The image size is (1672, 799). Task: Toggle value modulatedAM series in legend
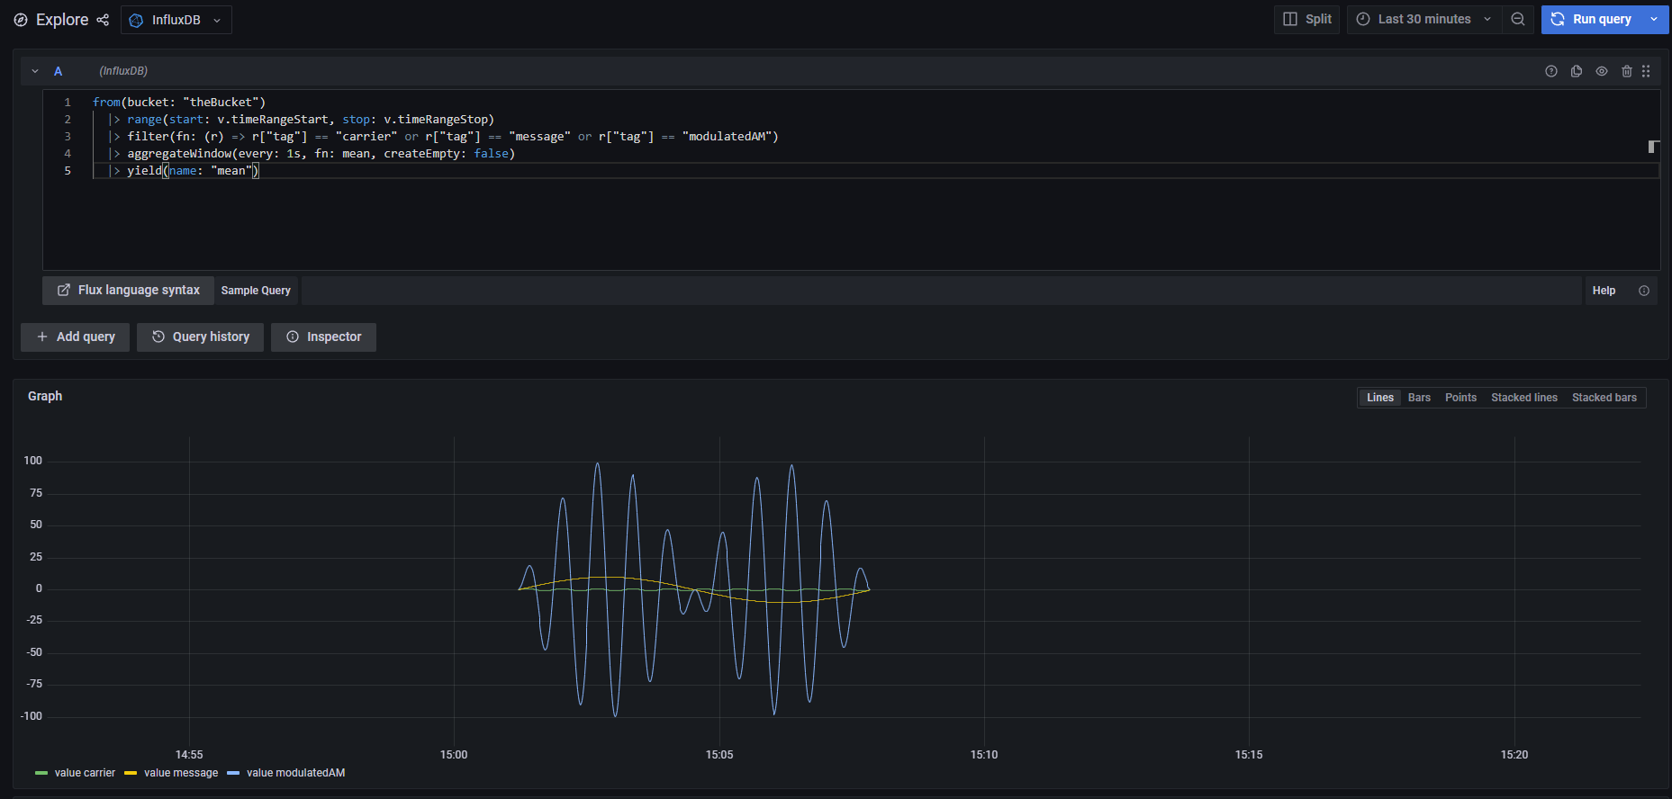point(295,773)
